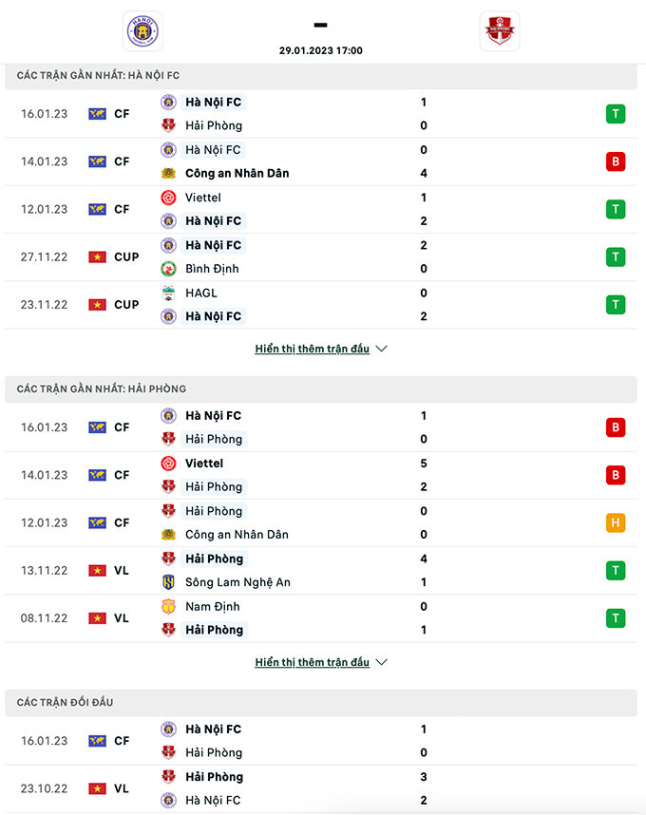Click green T badge for 23.11.22 match

tap(616, 305)
